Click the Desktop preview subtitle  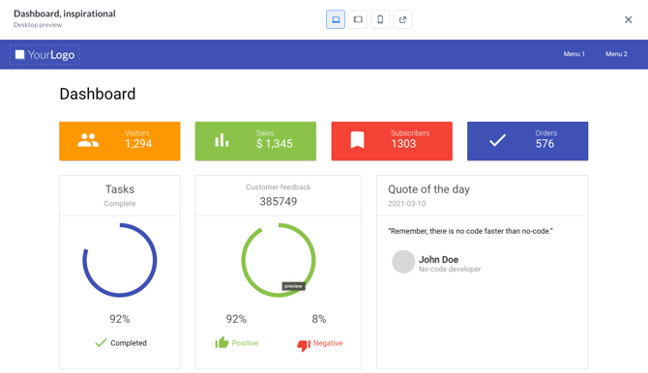coord(38,25)
